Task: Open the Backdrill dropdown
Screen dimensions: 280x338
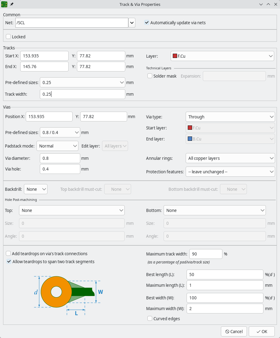Action: point(36,189)
